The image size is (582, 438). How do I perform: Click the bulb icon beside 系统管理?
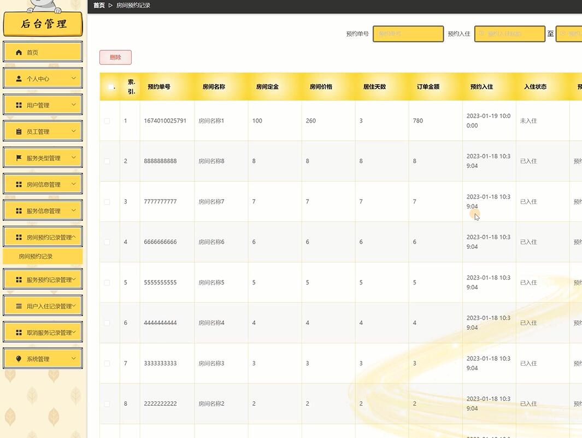click(19, 359)
